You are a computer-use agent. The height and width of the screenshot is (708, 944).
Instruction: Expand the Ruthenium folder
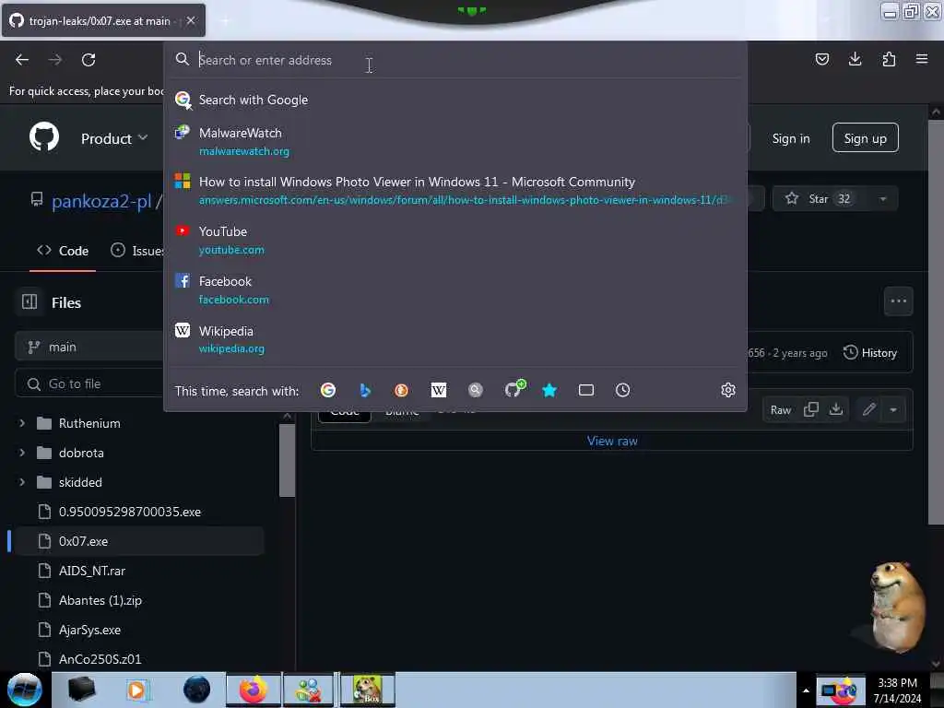point(22,423)
